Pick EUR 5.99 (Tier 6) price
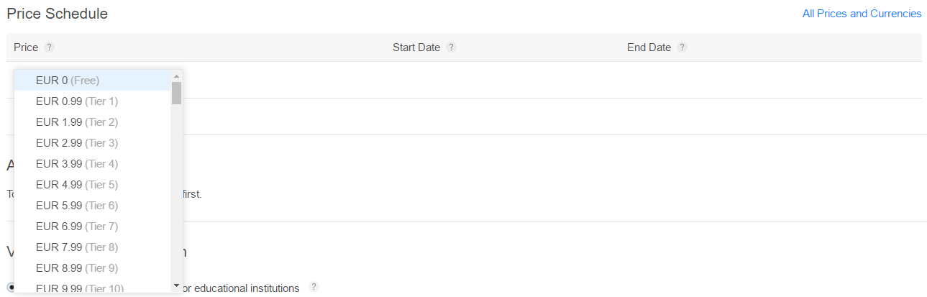 click(x=77, y=206)
